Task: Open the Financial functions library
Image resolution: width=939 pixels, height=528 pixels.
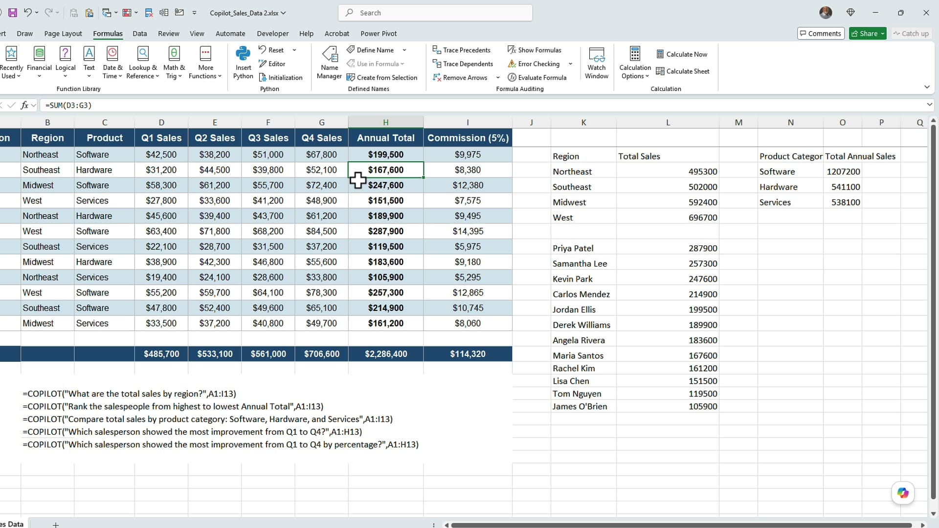Action: coord(39,62)
